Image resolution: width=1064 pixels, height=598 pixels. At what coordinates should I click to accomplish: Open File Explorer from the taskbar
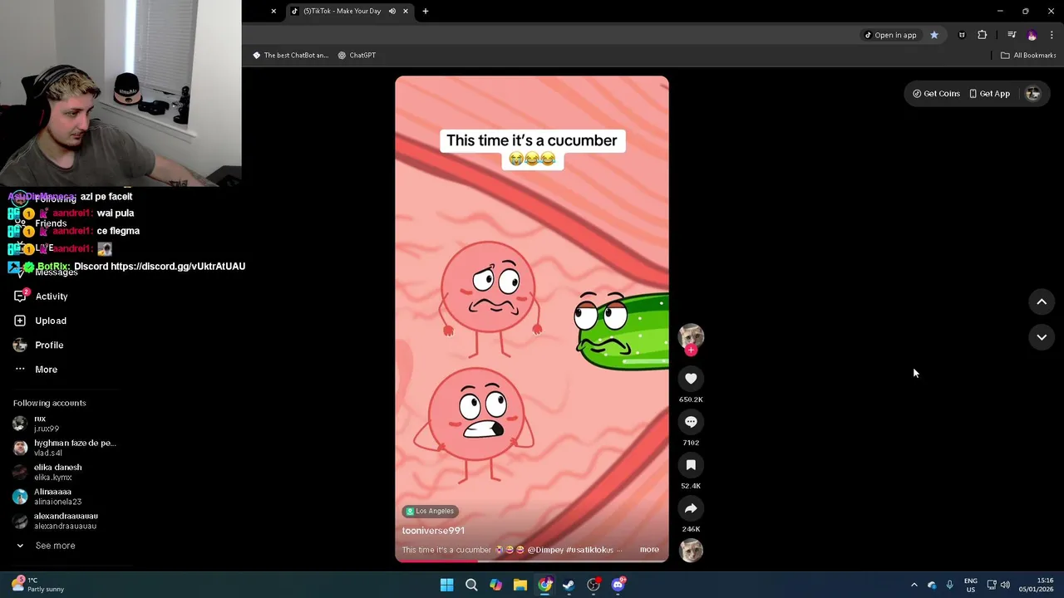pyautogui.click(x=520, y=585)
